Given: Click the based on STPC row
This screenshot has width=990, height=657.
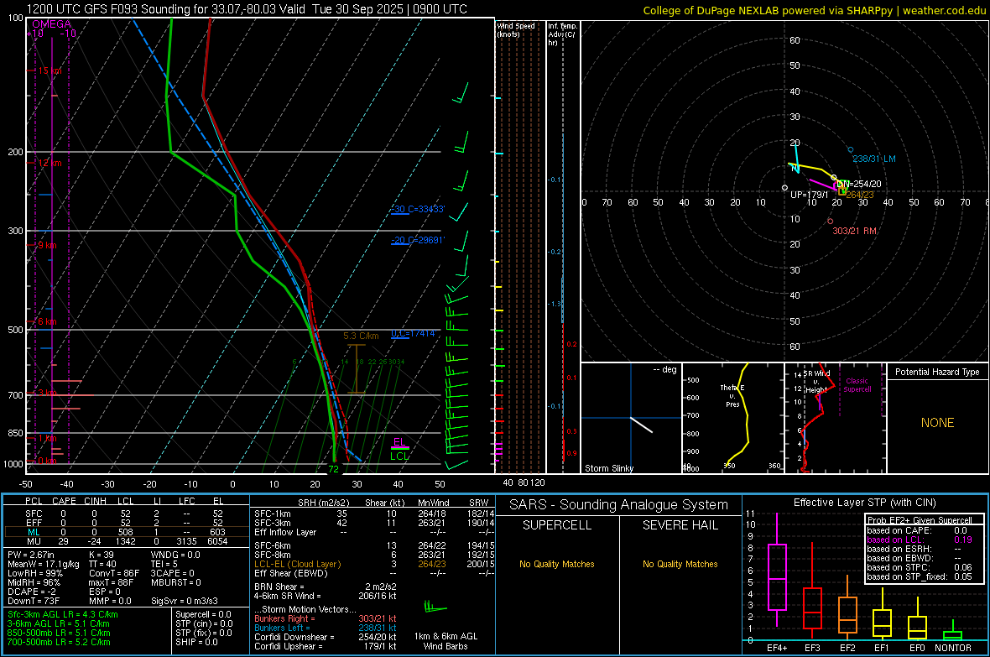Looking at the screenshot, I should click(x=920, y=567).
